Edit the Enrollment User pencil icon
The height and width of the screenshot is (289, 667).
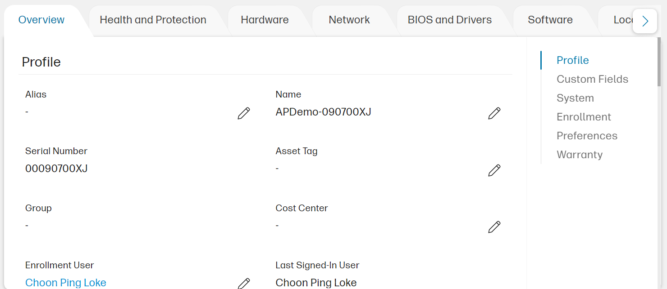coord(243,283)
